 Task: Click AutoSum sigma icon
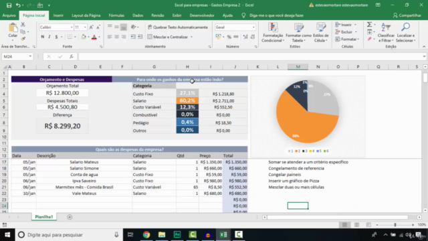click(x=369, y=25)
